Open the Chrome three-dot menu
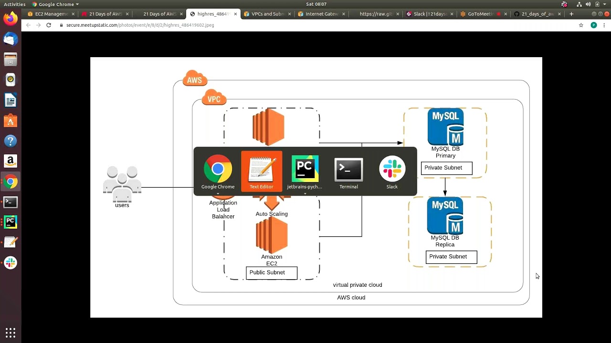The width and height of the screenshot is (611, 343). (x=604, y=25)
